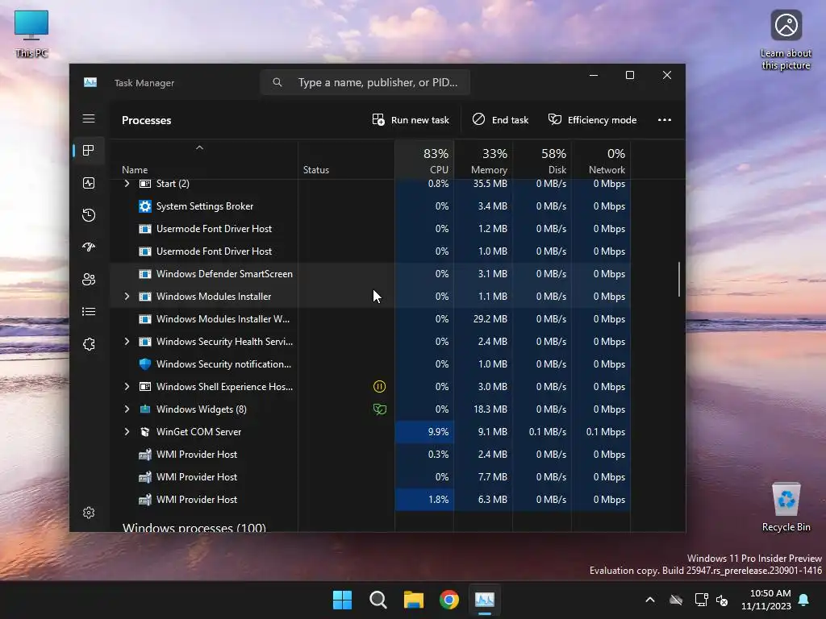Screen dimensions: 826x619
Task: Click the suspended status icon for Windows Shell Experience Host
Action: tap(379, 387)
